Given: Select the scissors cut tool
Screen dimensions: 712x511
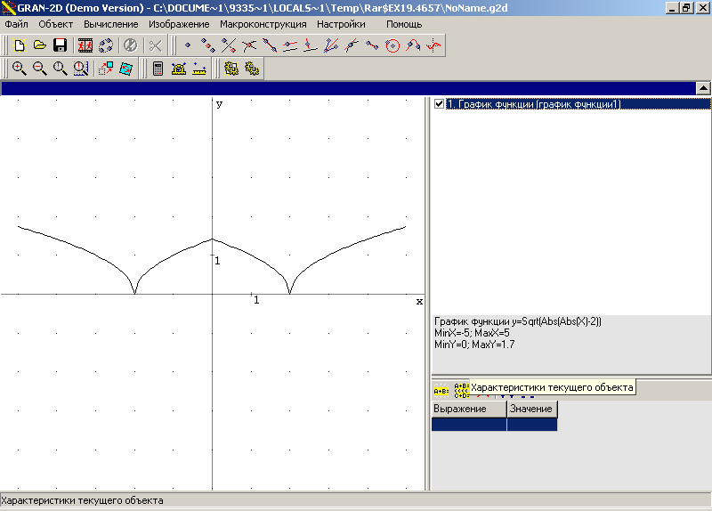Looking at the screenshot, I should click(155, 45).
